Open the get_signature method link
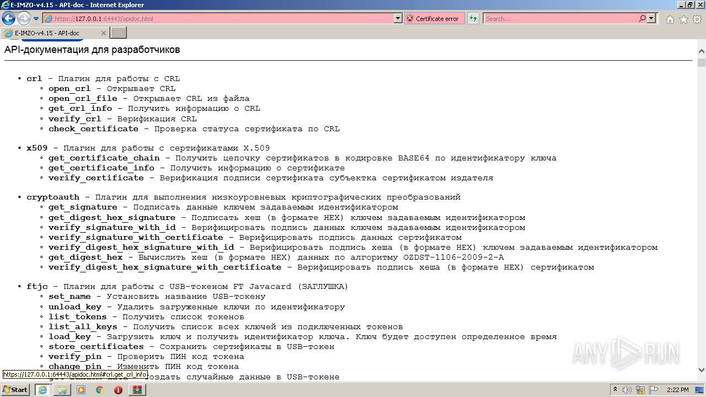The image size is (706, 397). 83,207
